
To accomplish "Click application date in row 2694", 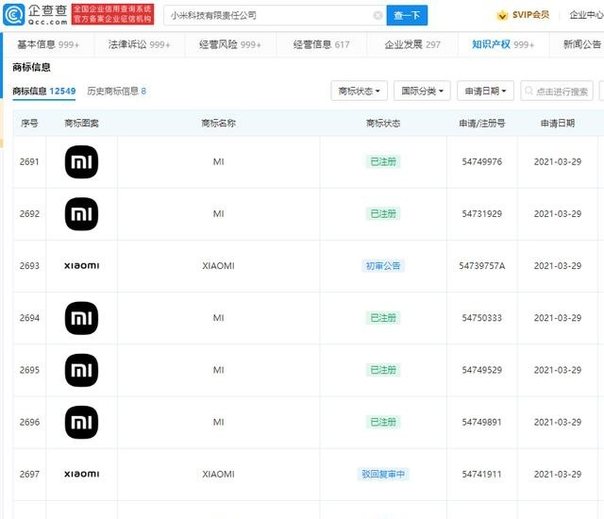I will coord(558,318).
